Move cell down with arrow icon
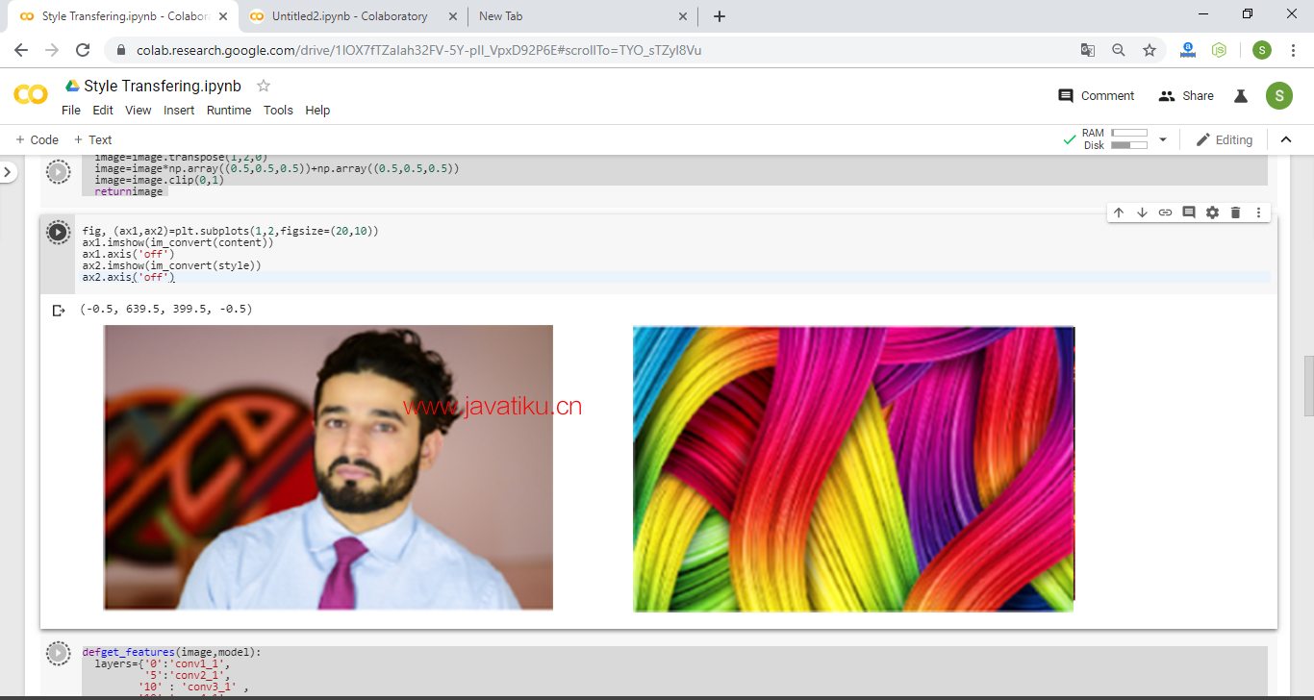The height and width of the screenshot is (700, 1314). [1142, 212]
